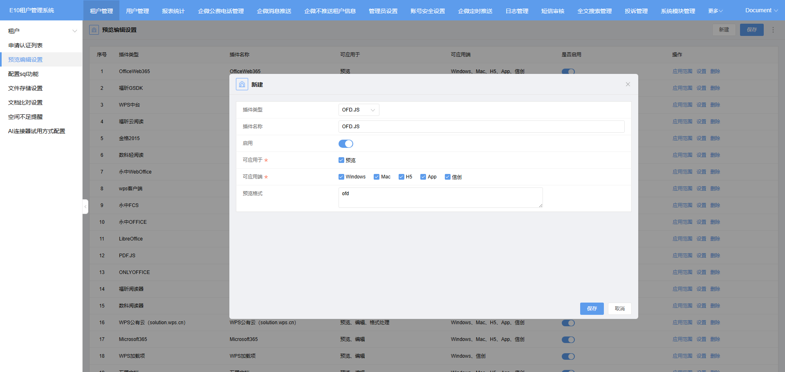Viewport: 785px width, 372px height.
Task: Click the 预览格式 text area
Action: tap(440, 198)
